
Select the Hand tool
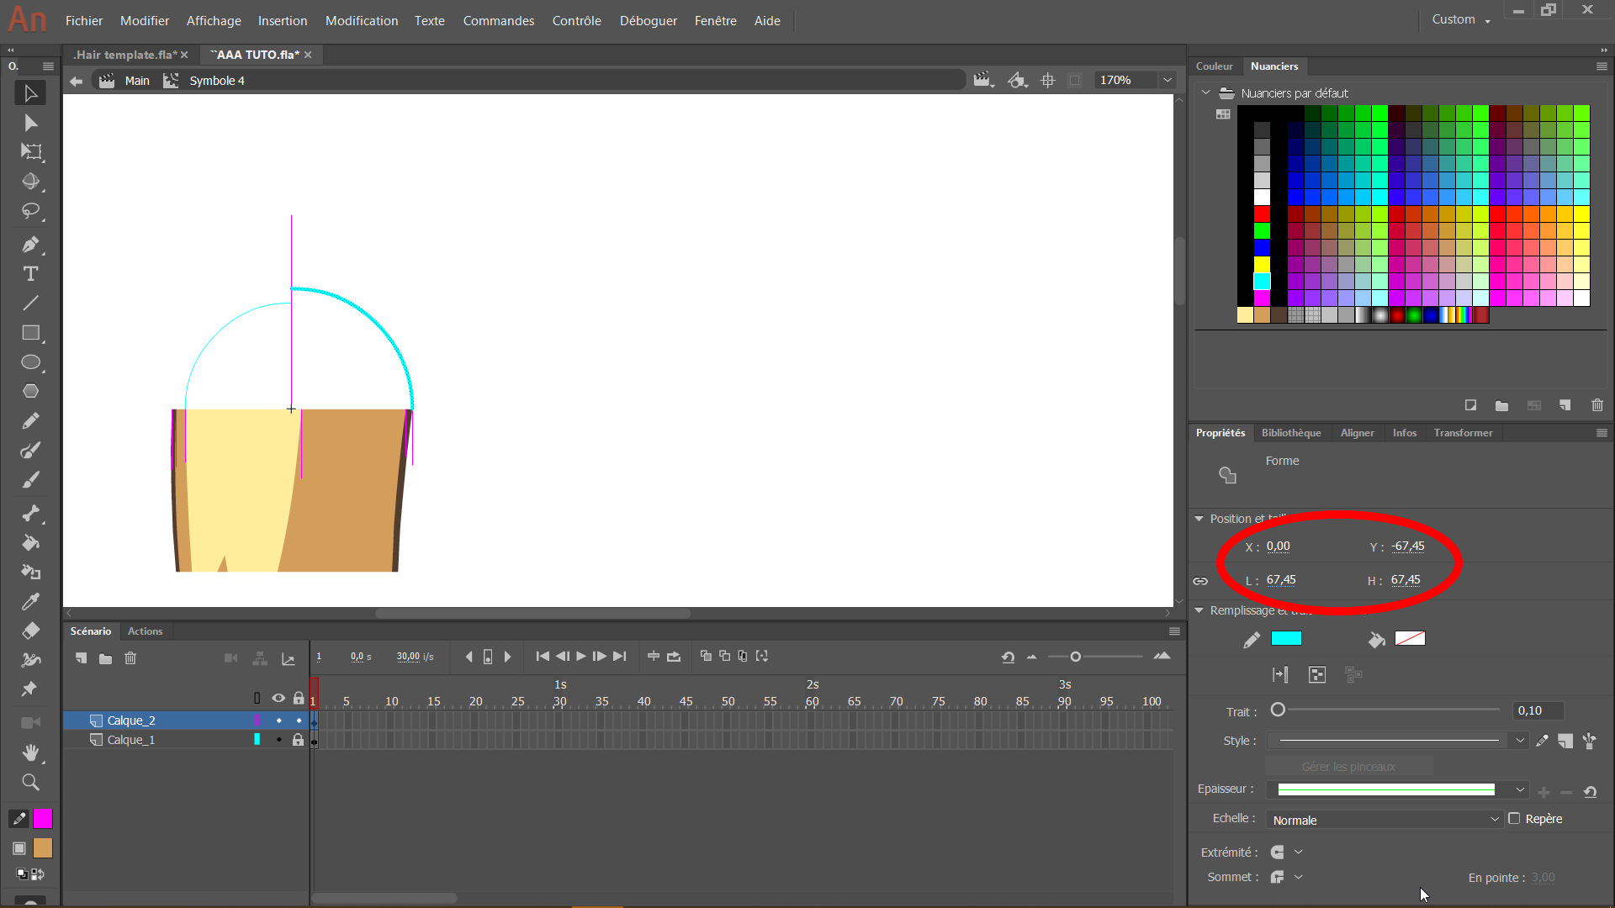coord(30,752)
